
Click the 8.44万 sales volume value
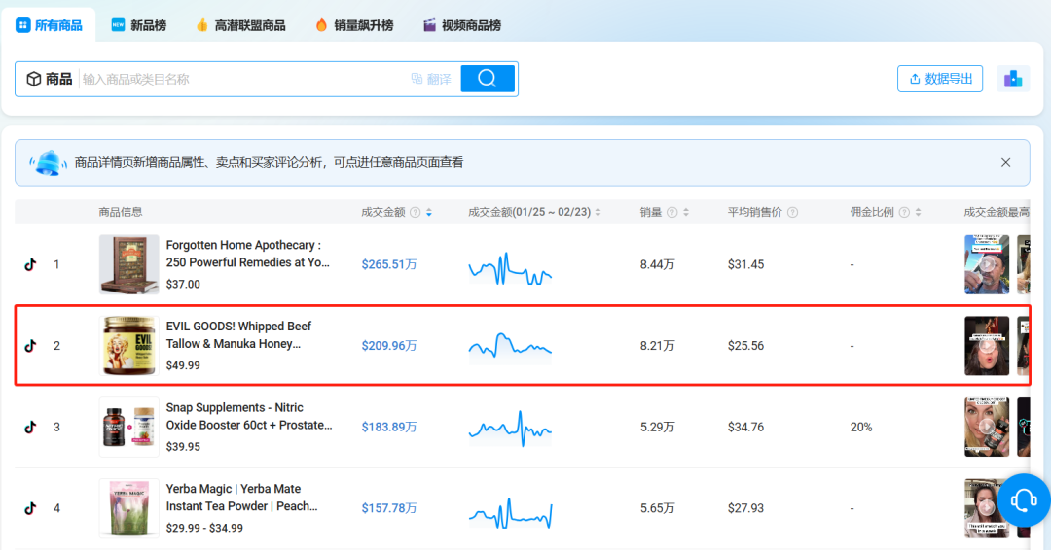pos(657,264)
